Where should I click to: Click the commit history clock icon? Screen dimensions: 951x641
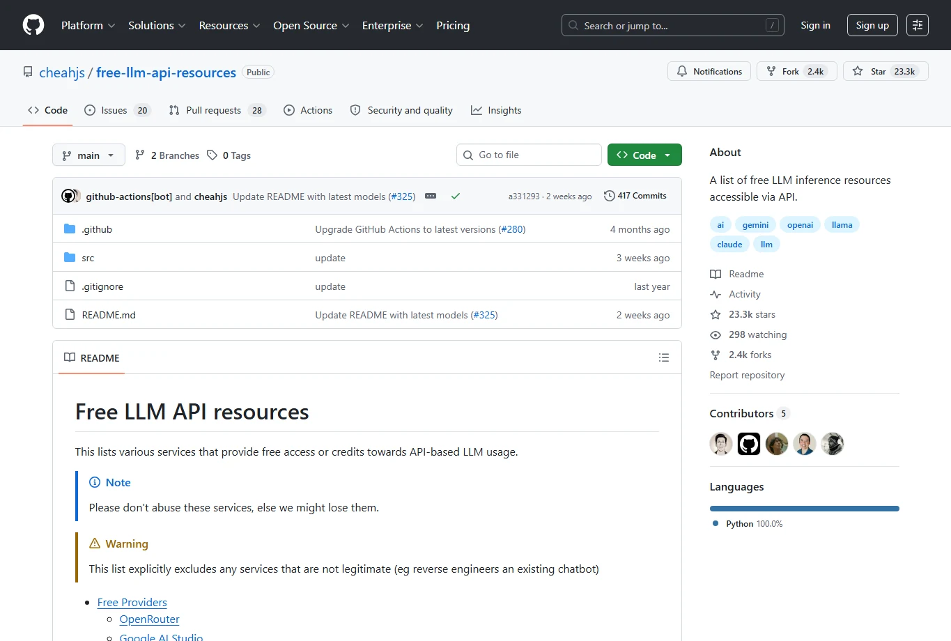coord(609,196)
